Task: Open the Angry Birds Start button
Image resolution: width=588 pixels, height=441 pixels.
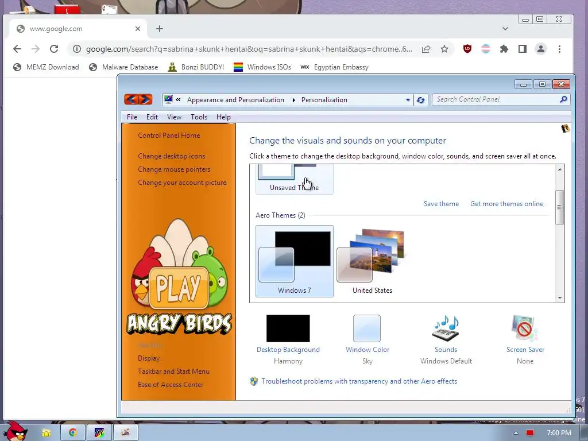Action: click(x=15, y=431)
